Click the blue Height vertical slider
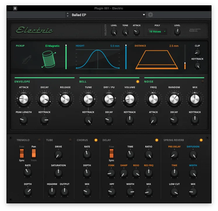The width and height of the screenshot is (218, 211). pyautogui.click(x=126, y=57)
